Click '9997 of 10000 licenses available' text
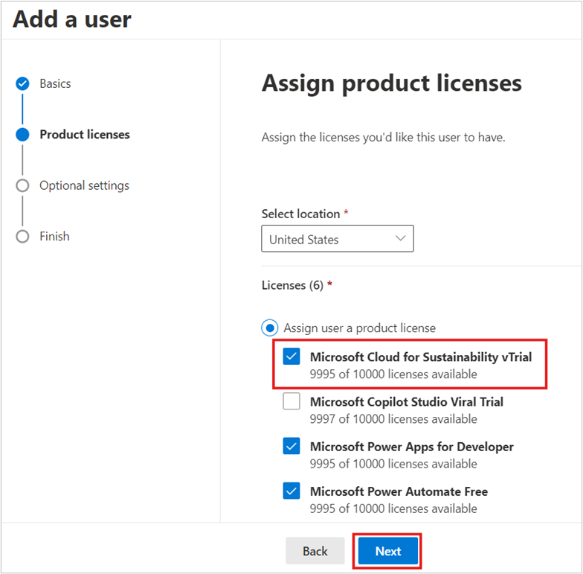Image resolution: width=583 pixels, height=574 pixels. pos(393,419)
